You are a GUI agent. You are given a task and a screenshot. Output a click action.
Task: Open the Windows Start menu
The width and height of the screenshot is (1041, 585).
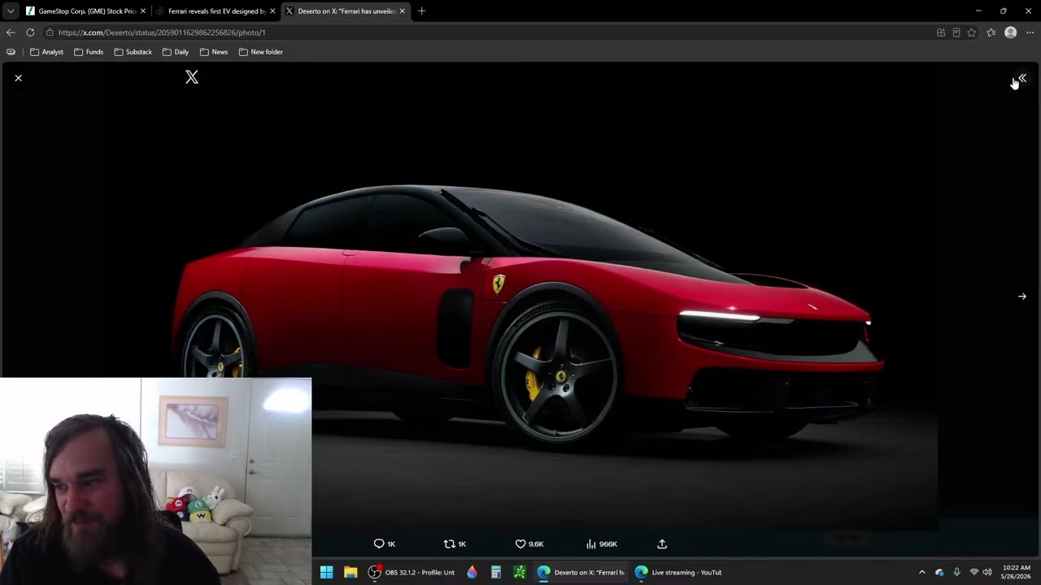click(x=326, y=572)
